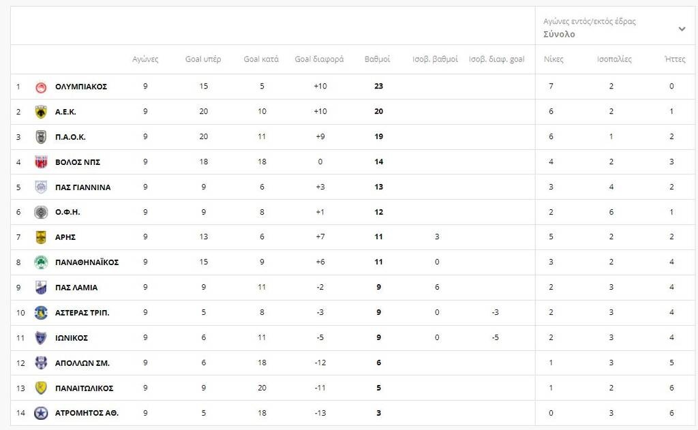698x430 pixels.
Task: Click the Νίκες column header
Action: (x=553, y=59)
